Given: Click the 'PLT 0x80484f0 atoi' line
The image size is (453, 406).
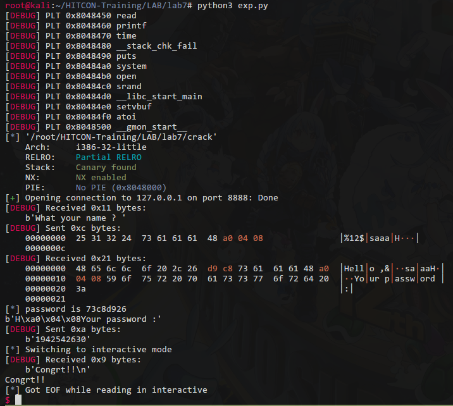Looking at the screenshot, I should point(71,116).
